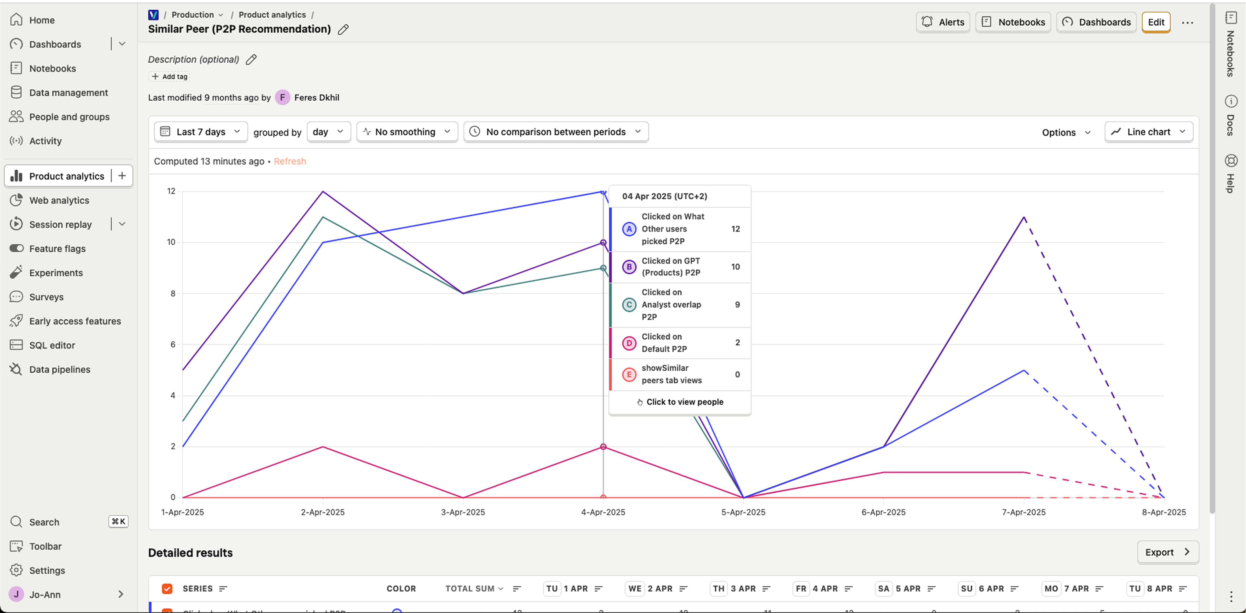1246x613 pixels.
Task: Click the pencil icon beside insight title
Action: tap(343, 29)
